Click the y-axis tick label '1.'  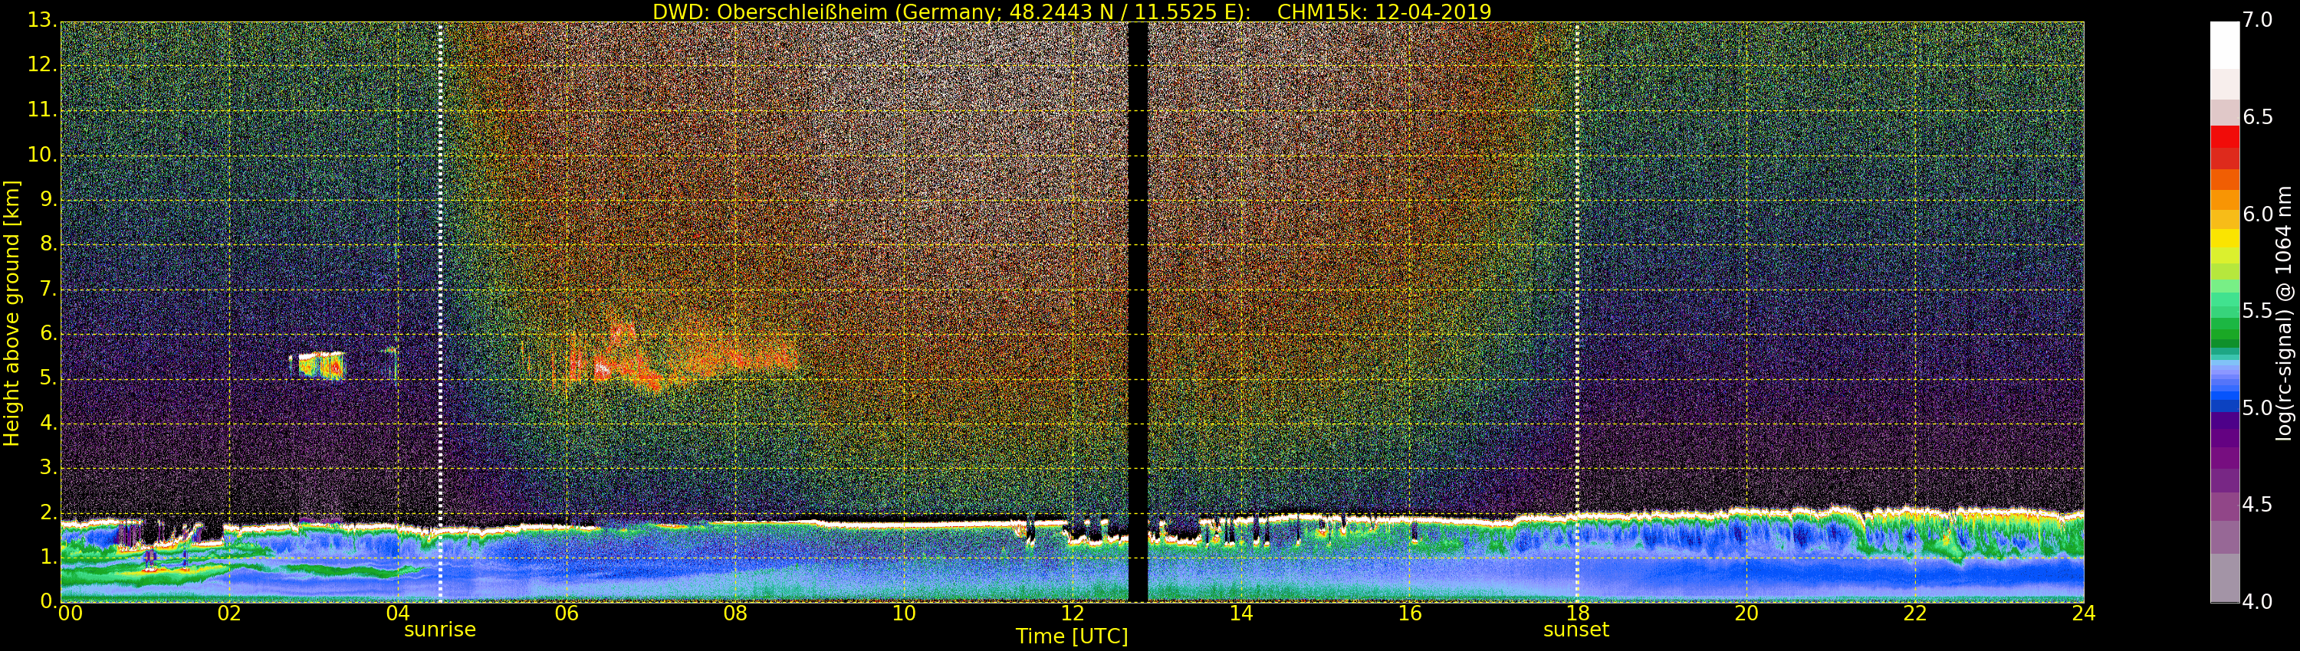pyautogui.click(x=48, y=557)
